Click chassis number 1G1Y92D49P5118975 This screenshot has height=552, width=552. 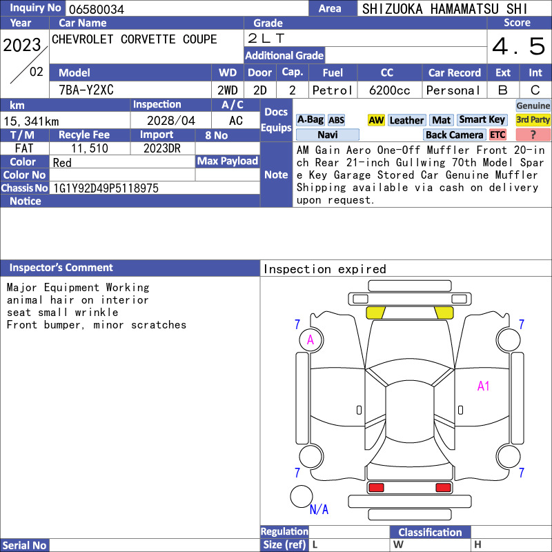pos(106,188)
